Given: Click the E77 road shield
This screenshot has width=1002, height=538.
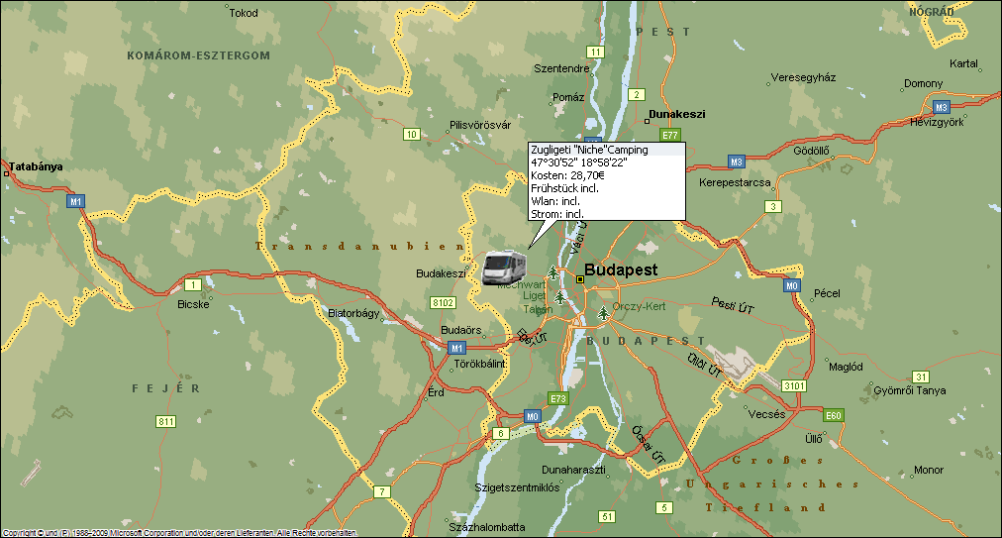Looking at the screenshot, I should pyautogui.click(x=670, y=135).
